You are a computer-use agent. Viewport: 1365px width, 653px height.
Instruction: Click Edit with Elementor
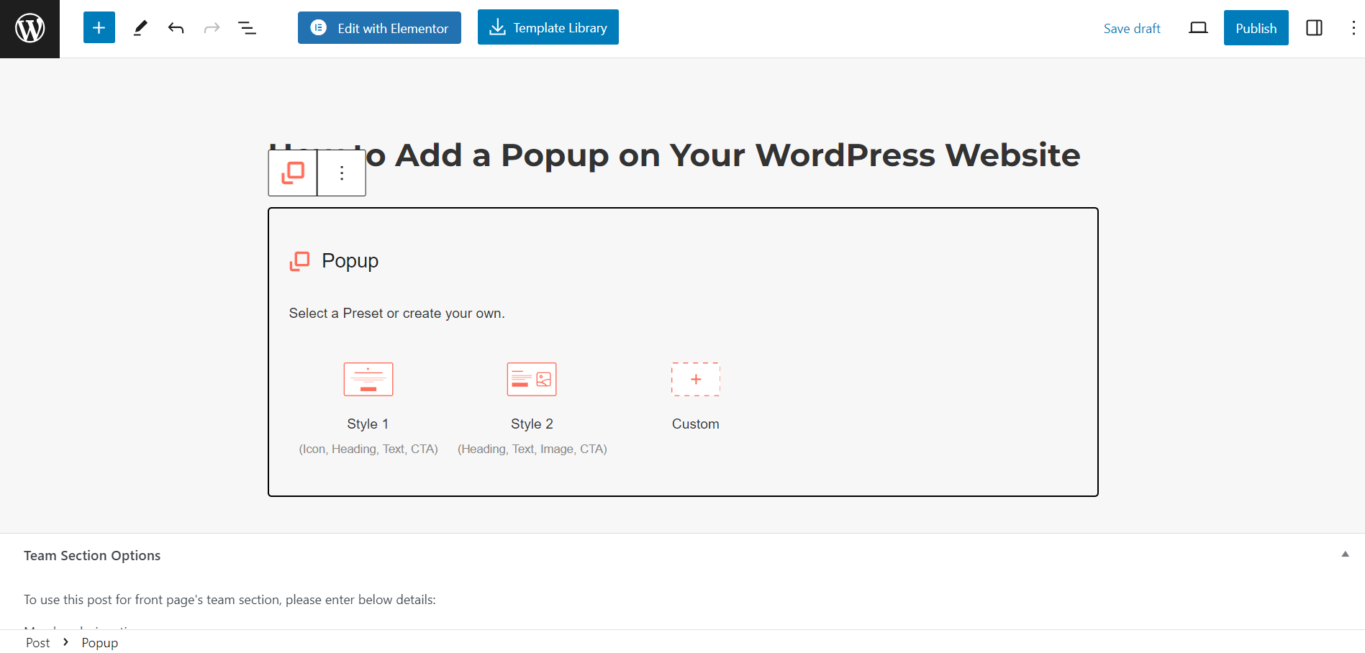[379, 28]
